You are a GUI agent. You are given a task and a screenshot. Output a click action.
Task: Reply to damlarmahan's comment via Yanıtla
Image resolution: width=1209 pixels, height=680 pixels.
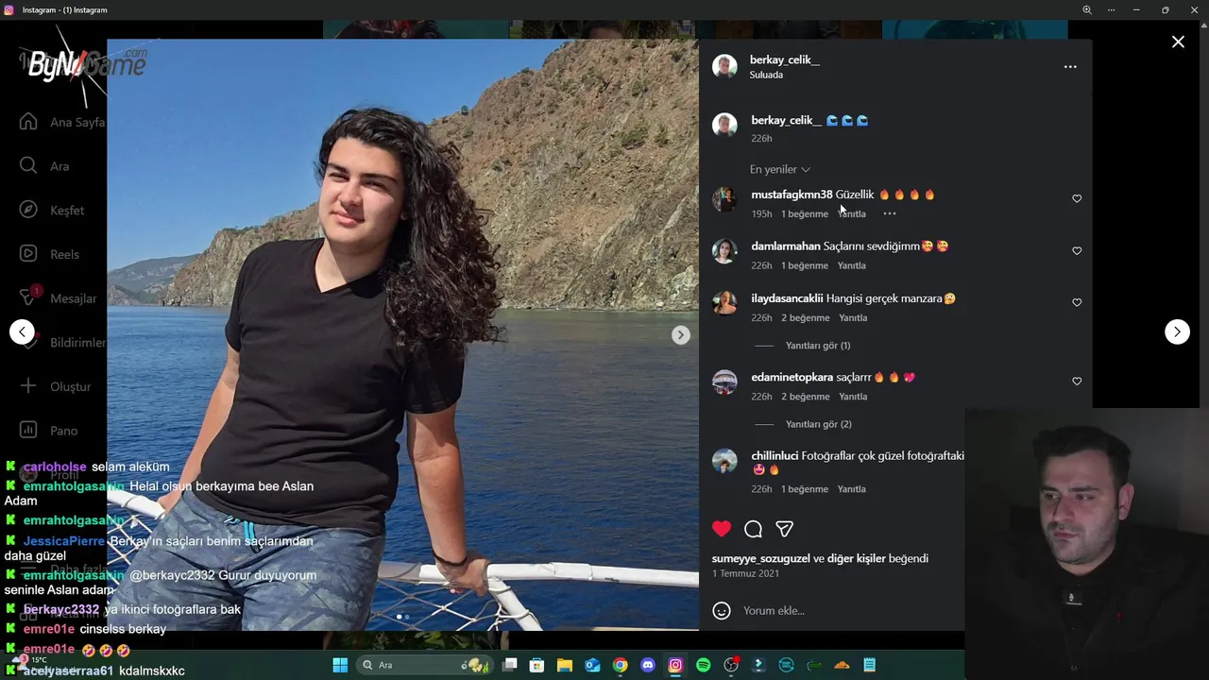pos(852,265)
